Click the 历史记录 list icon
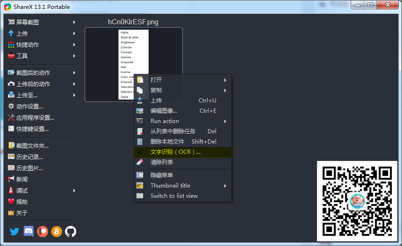Viewport: 402px width, 246px height. pyautogui.click(x=11, y=157)
